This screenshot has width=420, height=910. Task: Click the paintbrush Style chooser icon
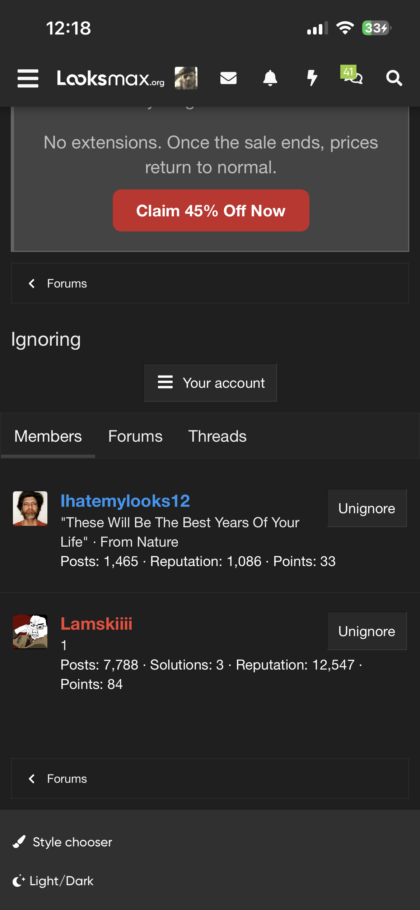(x=19, y=842)
